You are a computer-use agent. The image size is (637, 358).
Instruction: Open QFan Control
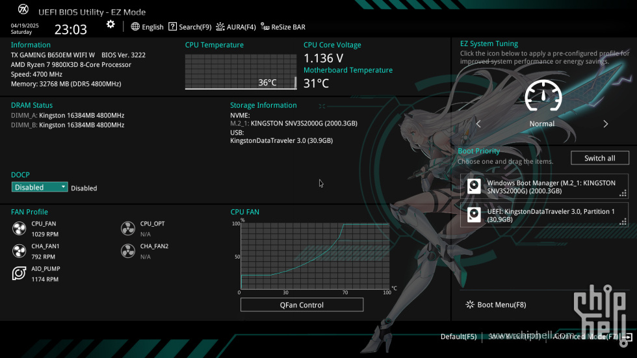coord(302,305)
